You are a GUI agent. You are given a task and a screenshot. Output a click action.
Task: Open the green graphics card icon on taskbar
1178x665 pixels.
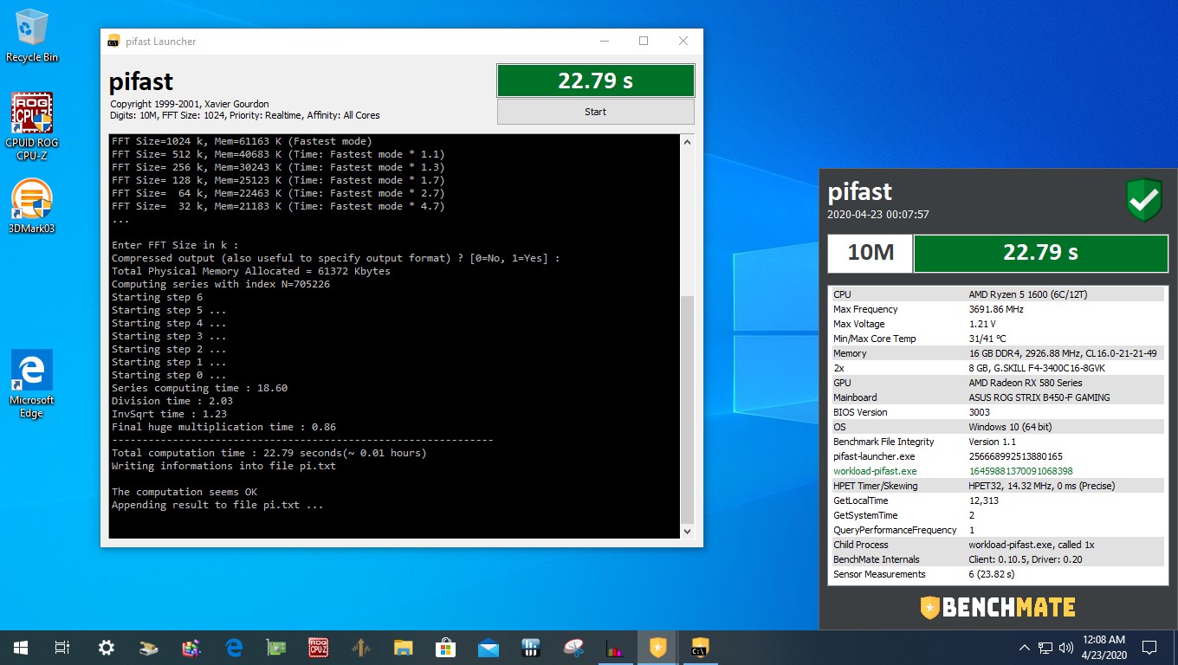pyautogui.click(x=275, y=647)
